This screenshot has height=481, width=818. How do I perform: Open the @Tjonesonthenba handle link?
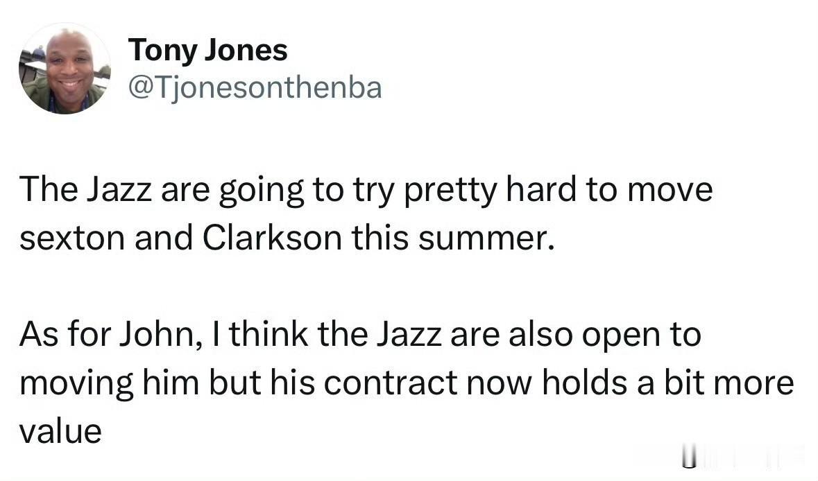coord(255,87)
